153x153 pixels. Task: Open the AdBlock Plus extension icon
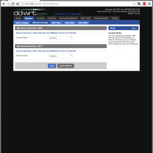click(144, 4)
